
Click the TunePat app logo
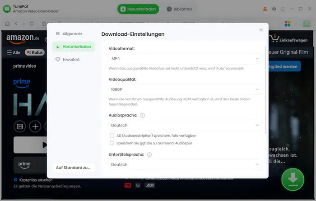click(x=7, y=9)
